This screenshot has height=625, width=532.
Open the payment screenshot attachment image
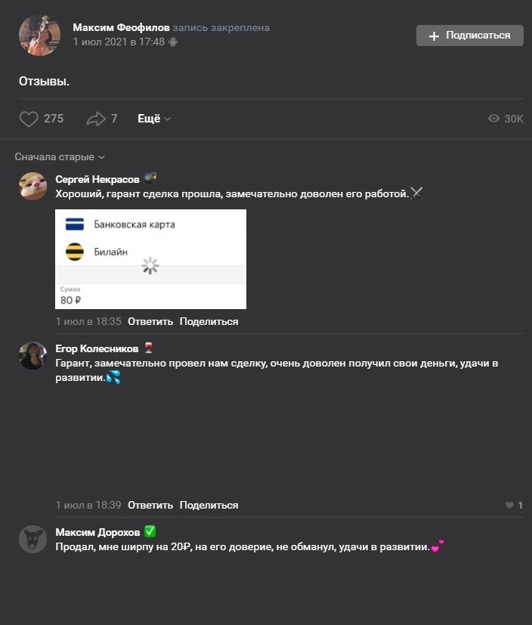pos(151,258)
